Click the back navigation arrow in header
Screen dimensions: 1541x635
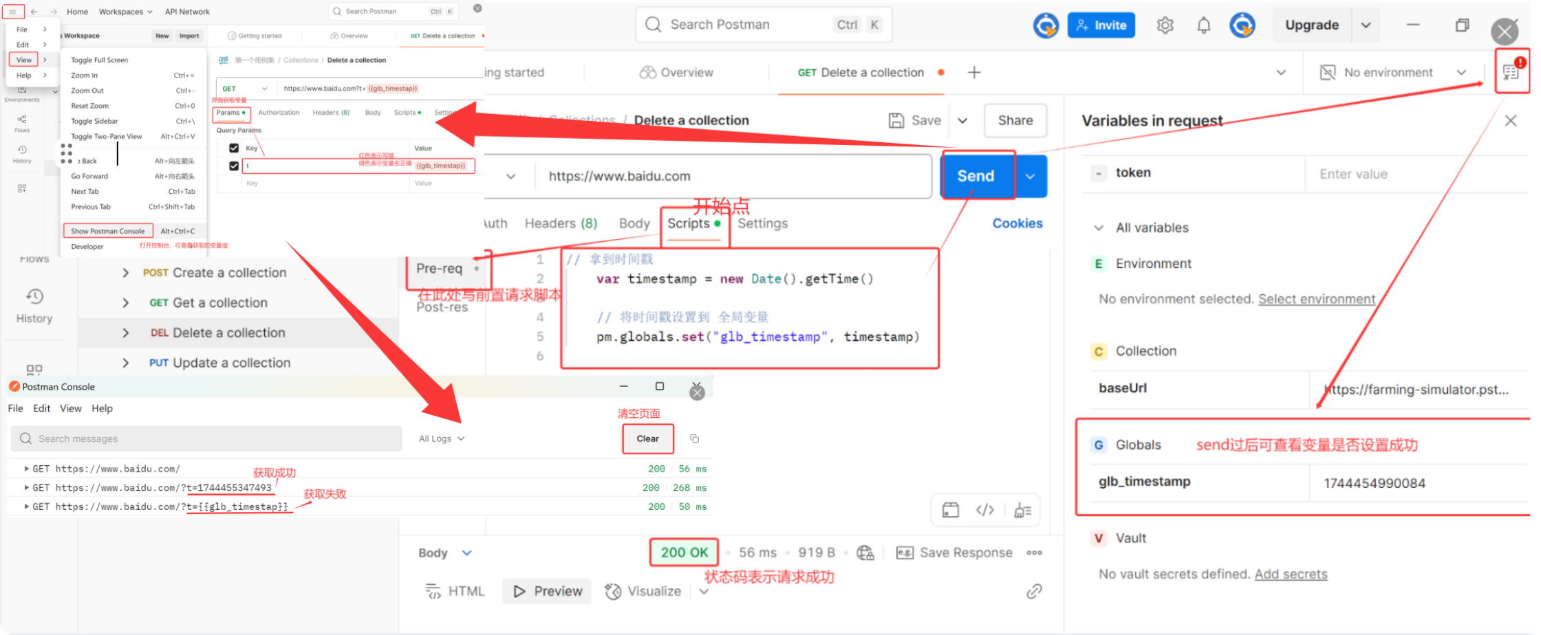click(34, 12)
